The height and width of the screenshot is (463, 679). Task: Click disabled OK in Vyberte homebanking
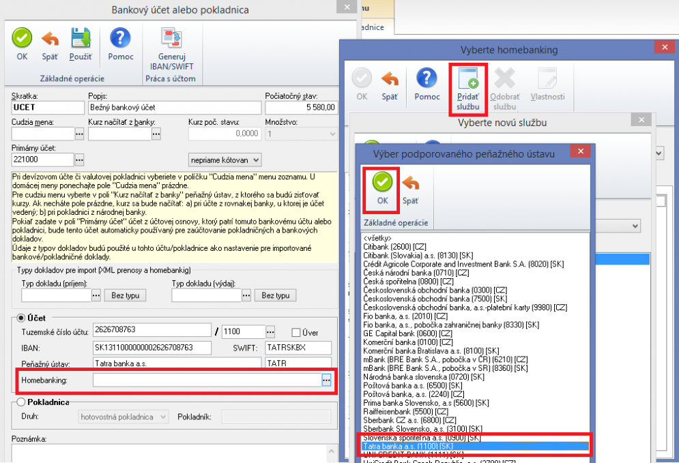tap(362, 85)
